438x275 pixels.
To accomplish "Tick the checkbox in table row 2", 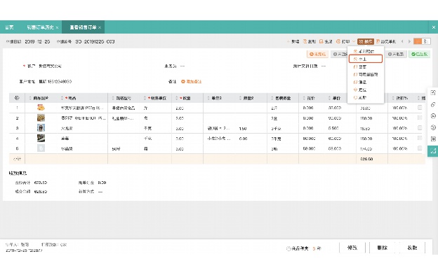I will point(420,118).
